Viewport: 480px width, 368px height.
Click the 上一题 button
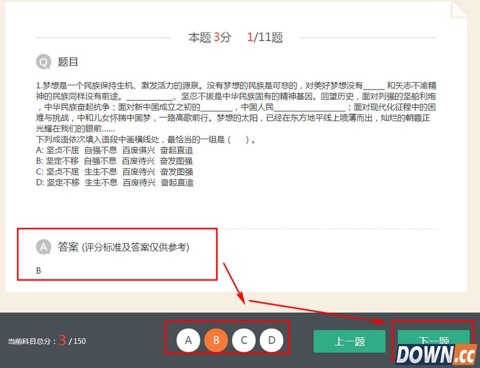(x=349, y=341)
